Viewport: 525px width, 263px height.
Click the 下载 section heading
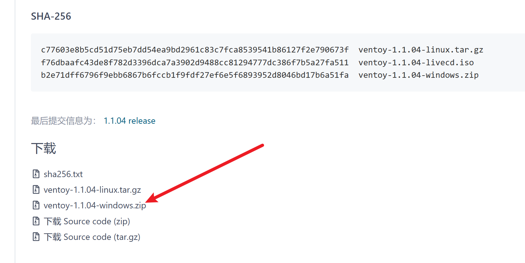43,148
